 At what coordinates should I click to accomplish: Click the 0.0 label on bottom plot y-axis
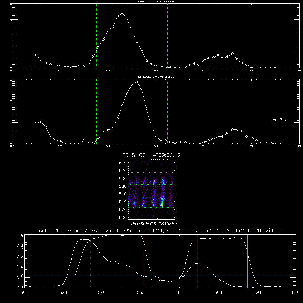(20, 287)
